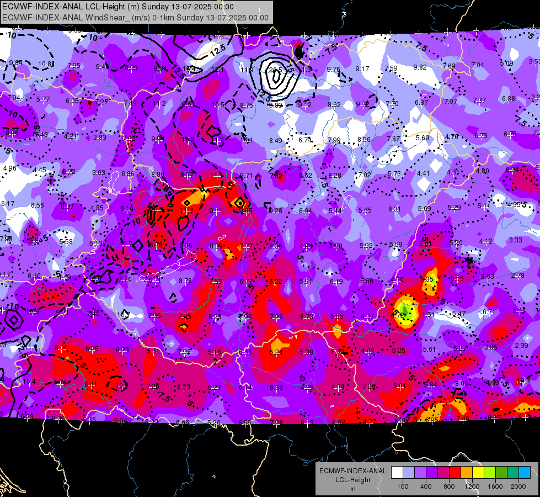Click the 20.5 wind shear maximum
This screenshot has width=540, height=497.
(x=275, y=70)
